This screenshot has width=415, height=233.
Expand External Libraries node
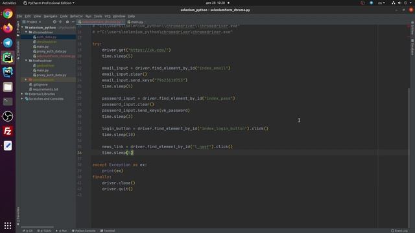coord(22,94)
